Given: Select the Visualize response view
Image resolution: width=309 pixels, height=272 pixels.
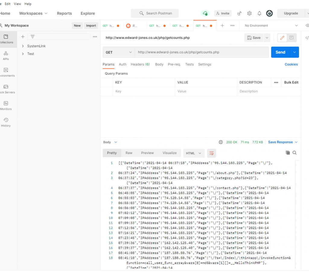Looking at the screenshot, I should pyautogui.click(x=170, y=153).
